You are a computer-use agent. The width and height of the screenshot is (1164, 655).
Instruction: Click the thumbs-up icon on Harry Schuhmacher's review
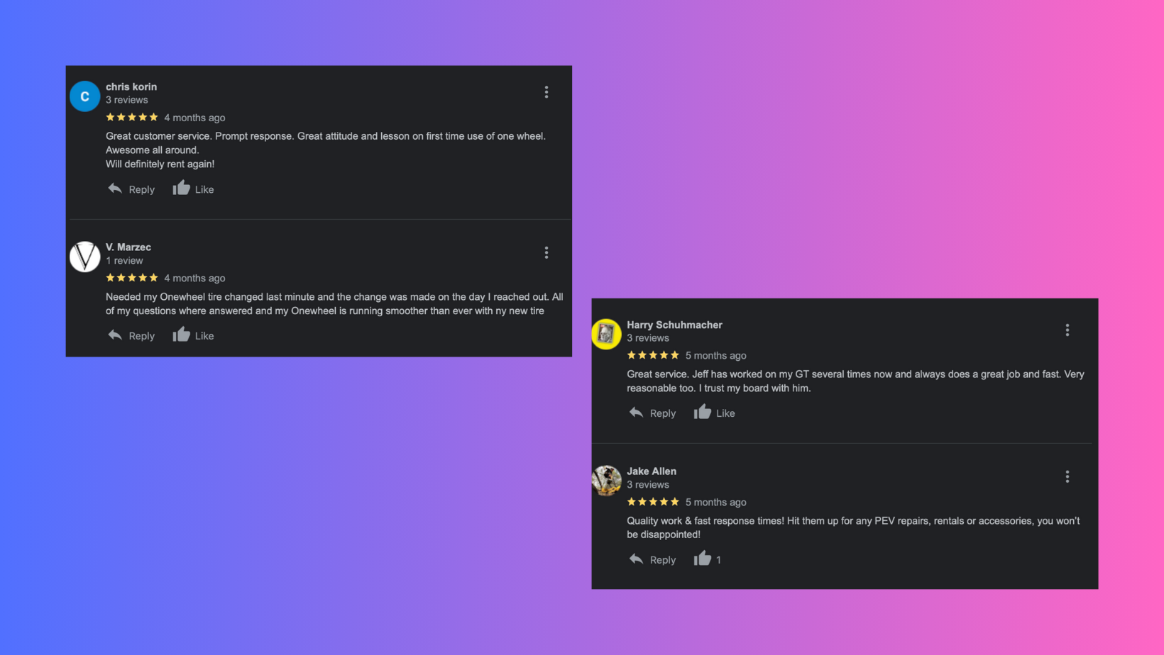tap(702, 412)
